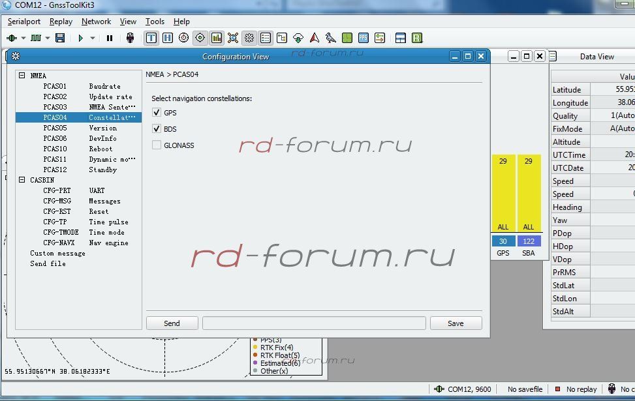Image resolution: width=635 pixels, height=401 pixels.
Task: Enable the GLONASS constellation checkbox
Action: click(x=157, y=145)
